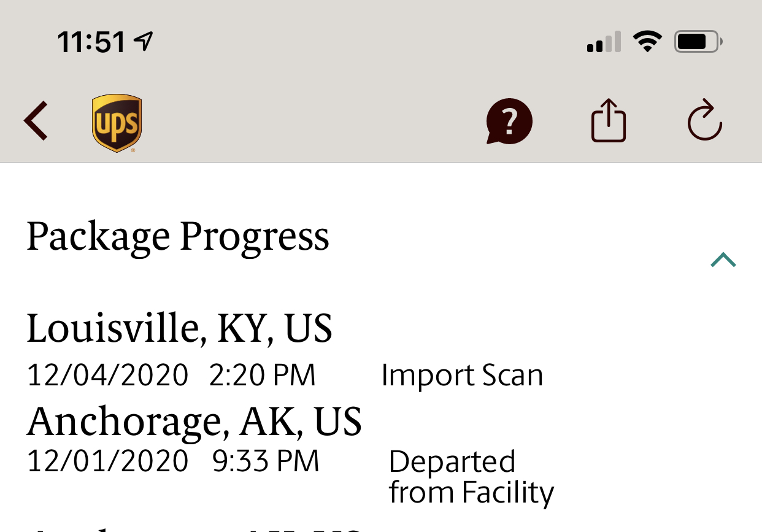Select the Anchorage, AK, US location entry

[194, 422]
